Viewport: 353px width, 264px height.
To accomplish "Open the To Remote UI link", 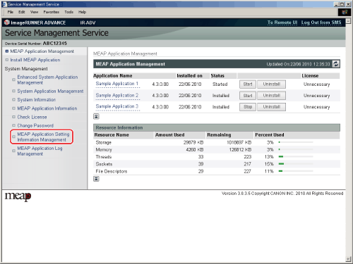I will click(x=282, y=23).
